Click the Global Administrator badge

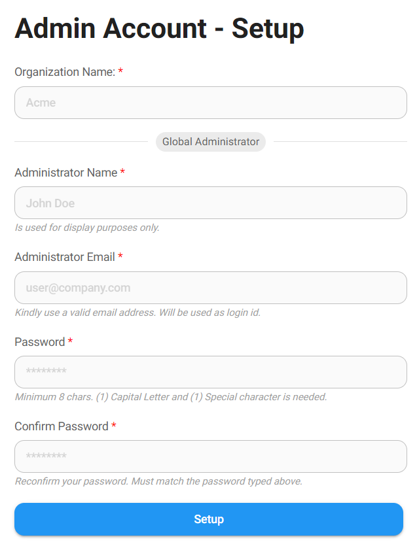[210, 142]
